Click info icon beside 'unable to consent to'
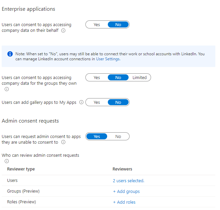The image size is (220, 210). coord(64,142)
